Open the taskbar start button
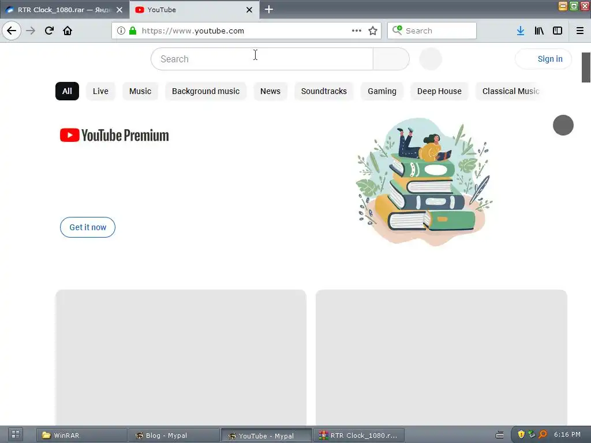 click(x=16, y=435)
